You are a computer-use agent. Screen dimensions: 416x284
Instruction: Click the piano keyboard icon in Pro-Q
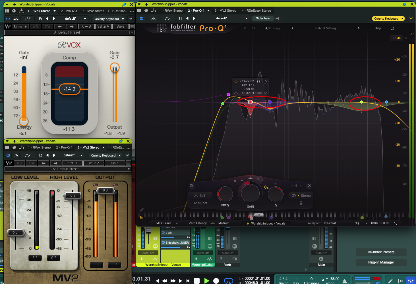pyautogui.click(x=142, y=217)
